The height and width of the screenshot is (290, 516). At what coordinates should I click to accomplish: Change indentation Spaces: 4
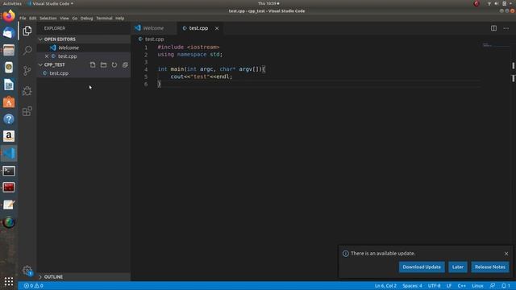(412, 286)
